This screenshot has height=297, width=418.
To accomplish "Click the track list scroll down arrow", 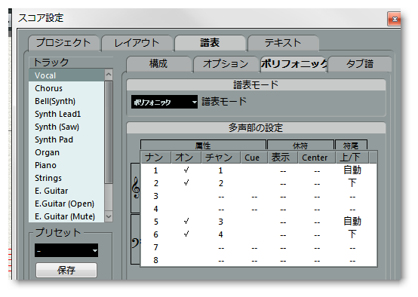I will pyautogui.click(x=109, y=216).
